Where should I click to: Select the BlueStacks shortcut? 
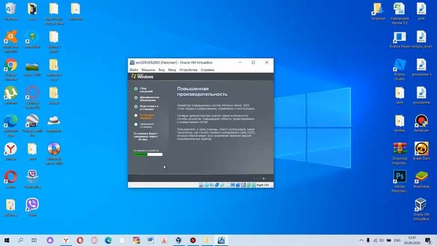pos(421,180)
